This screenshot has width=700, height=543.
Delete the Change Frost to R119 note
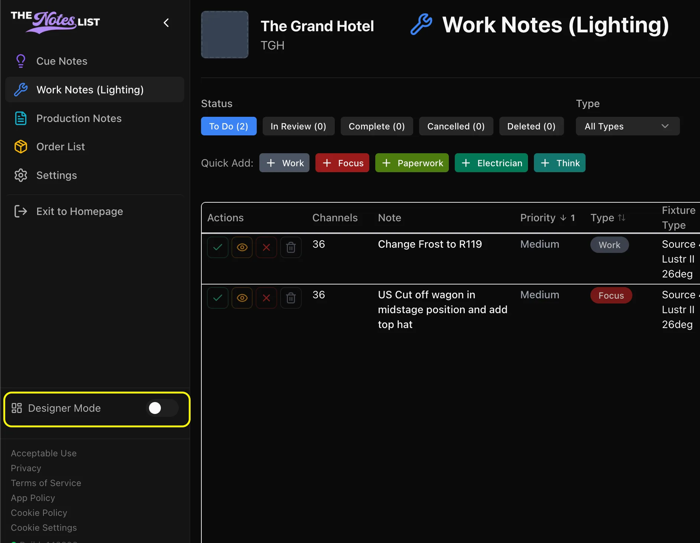tap(291, 247)
